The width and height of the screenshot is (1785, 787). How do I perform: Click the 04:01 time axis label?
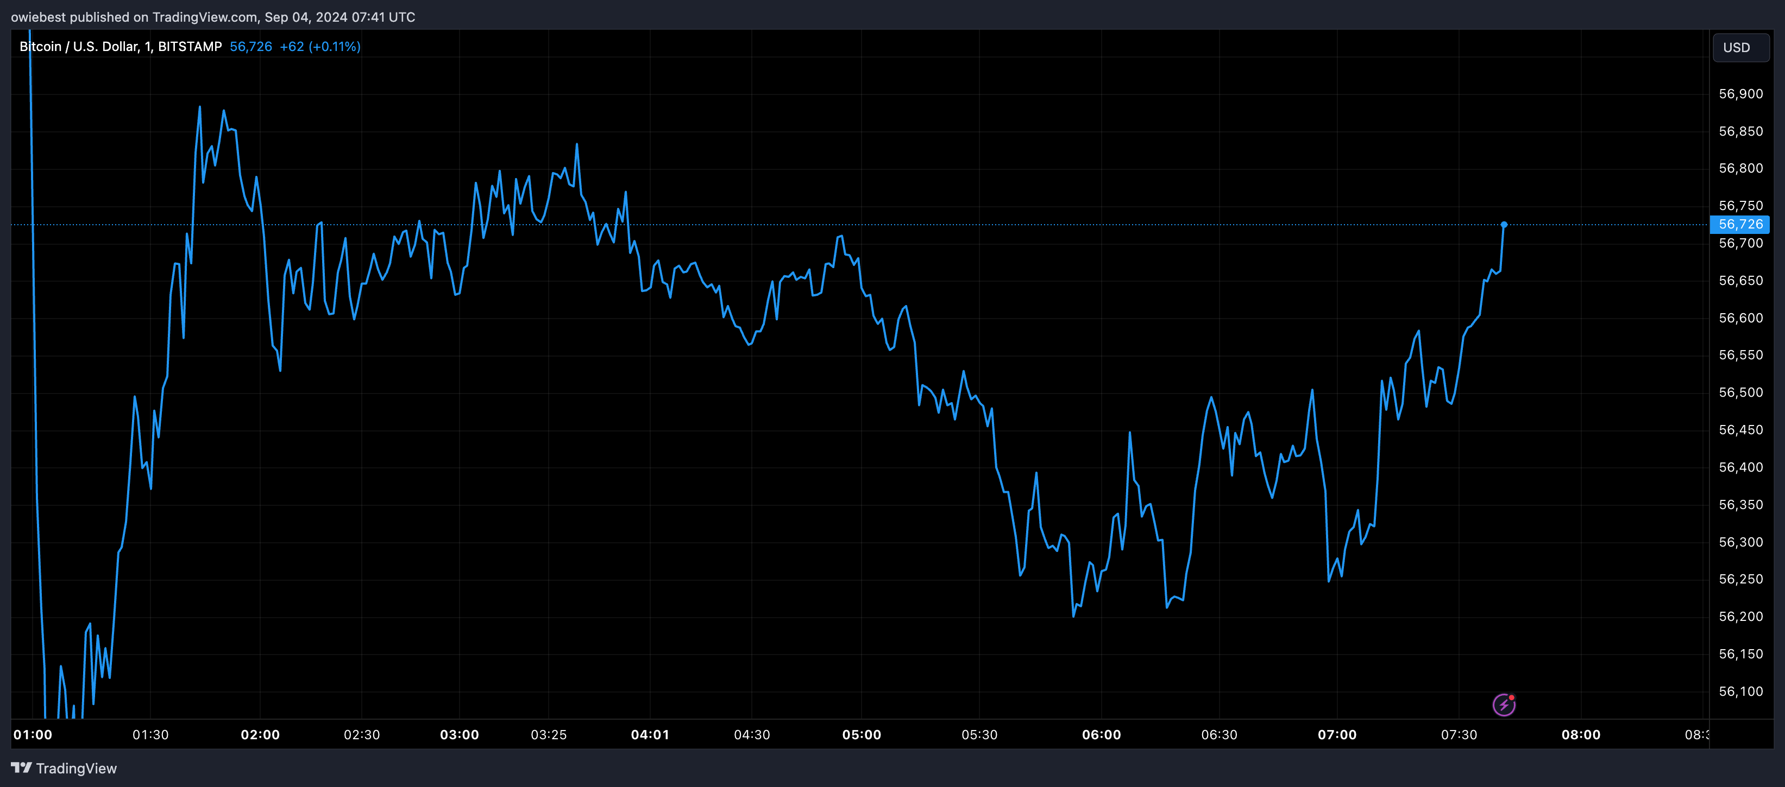coord(650,734)
